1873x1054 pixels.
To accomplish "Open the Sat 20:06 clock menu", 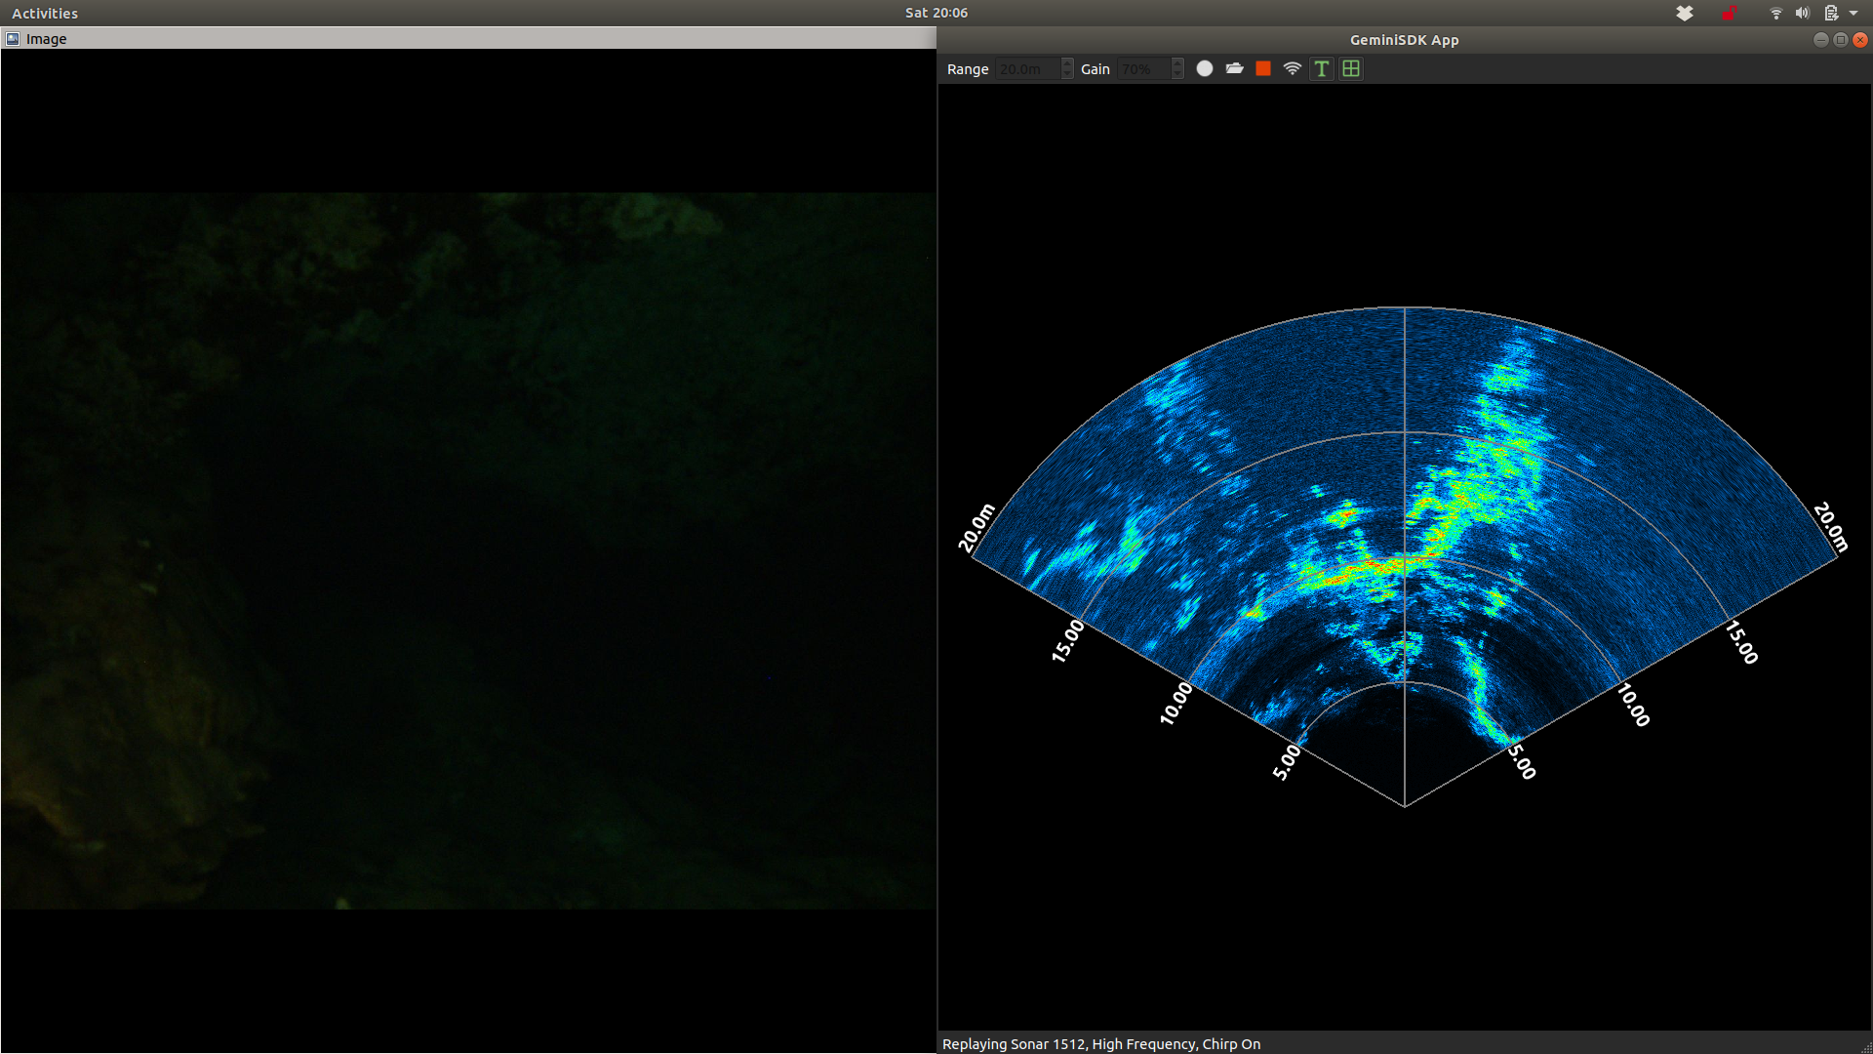I will [936, 13].
